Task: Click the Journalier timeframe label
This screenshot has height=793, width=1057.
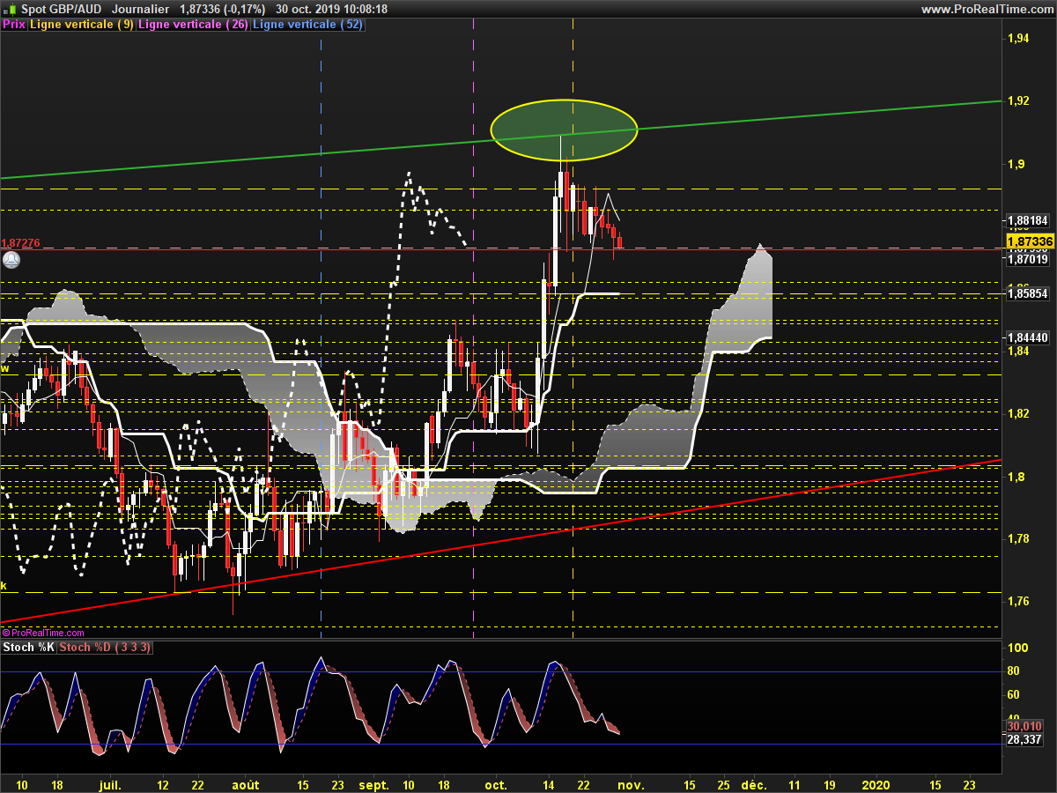Action: 141,9
